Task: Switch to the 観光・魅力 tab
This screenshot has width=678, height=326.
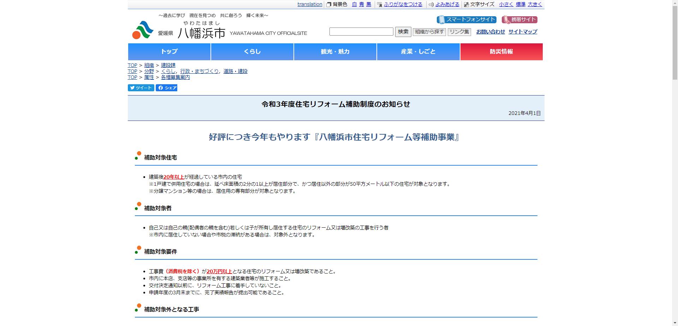Action: [335, 51]
